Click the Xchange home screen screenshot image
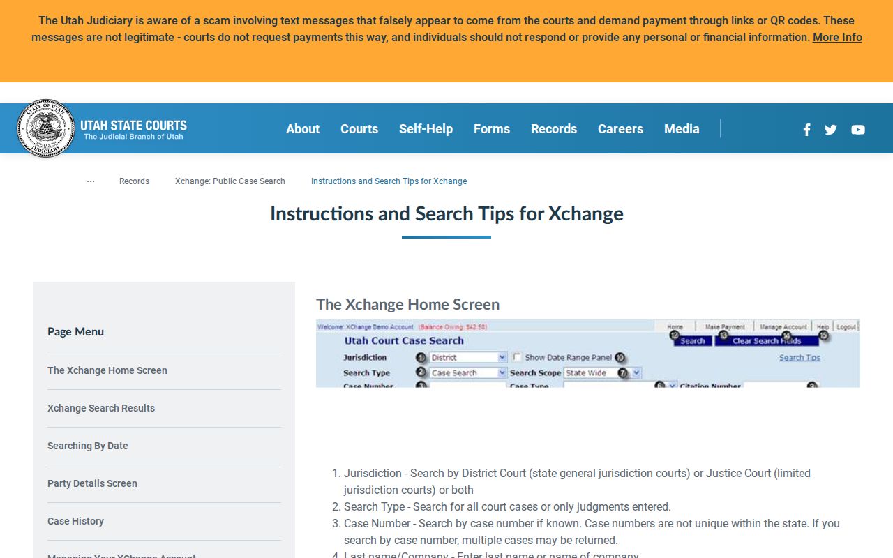The width and height of the screenshot is (893, 558). coord(587,354)
